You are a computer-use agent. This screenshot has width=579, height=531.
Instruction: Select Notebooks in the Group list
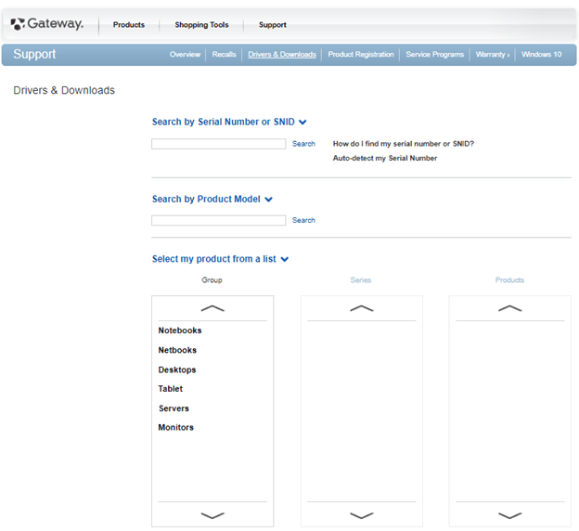click(180, 330)
